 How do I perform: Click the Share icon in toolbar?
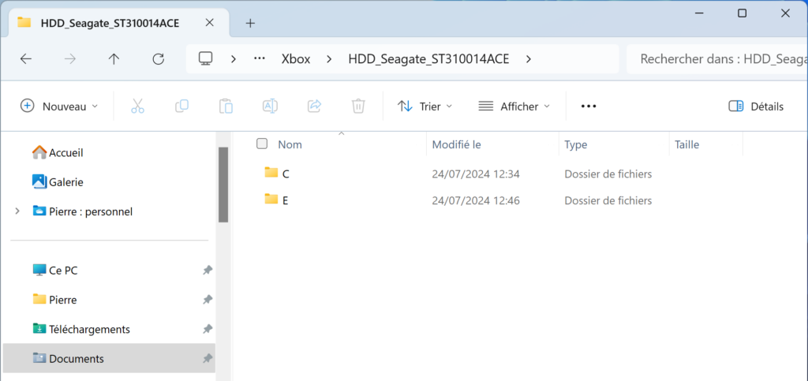[x=314, y=106]
